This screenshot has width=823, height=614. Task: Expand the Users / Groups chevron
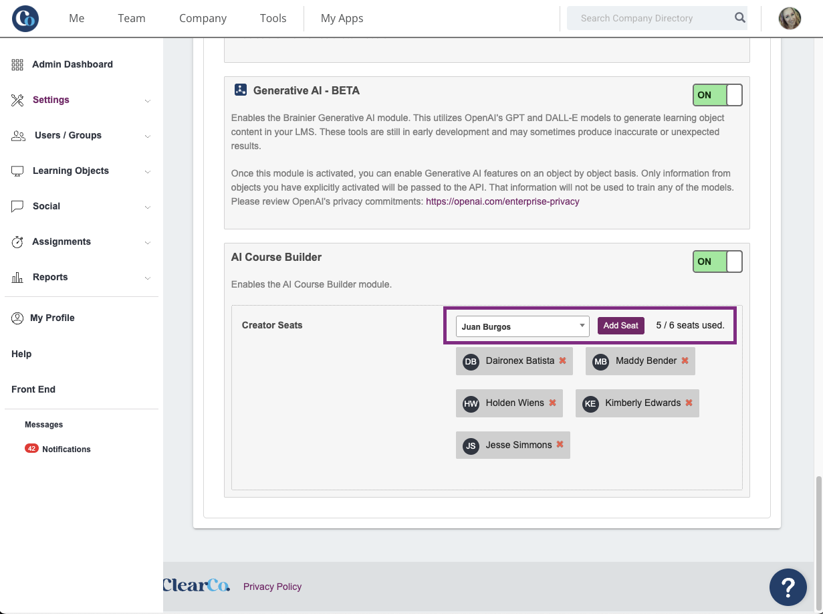pyautogui.click(x=148, y=136)
